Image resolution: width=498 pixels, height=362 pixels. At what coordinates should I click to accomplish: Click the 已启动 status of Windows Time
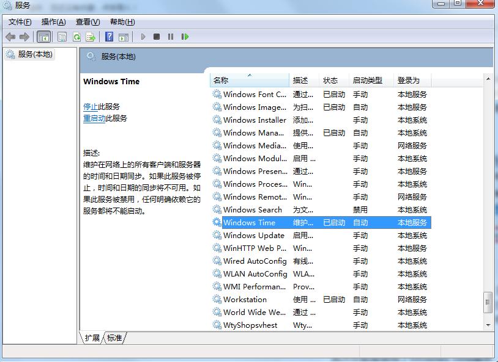coord(334,223)
